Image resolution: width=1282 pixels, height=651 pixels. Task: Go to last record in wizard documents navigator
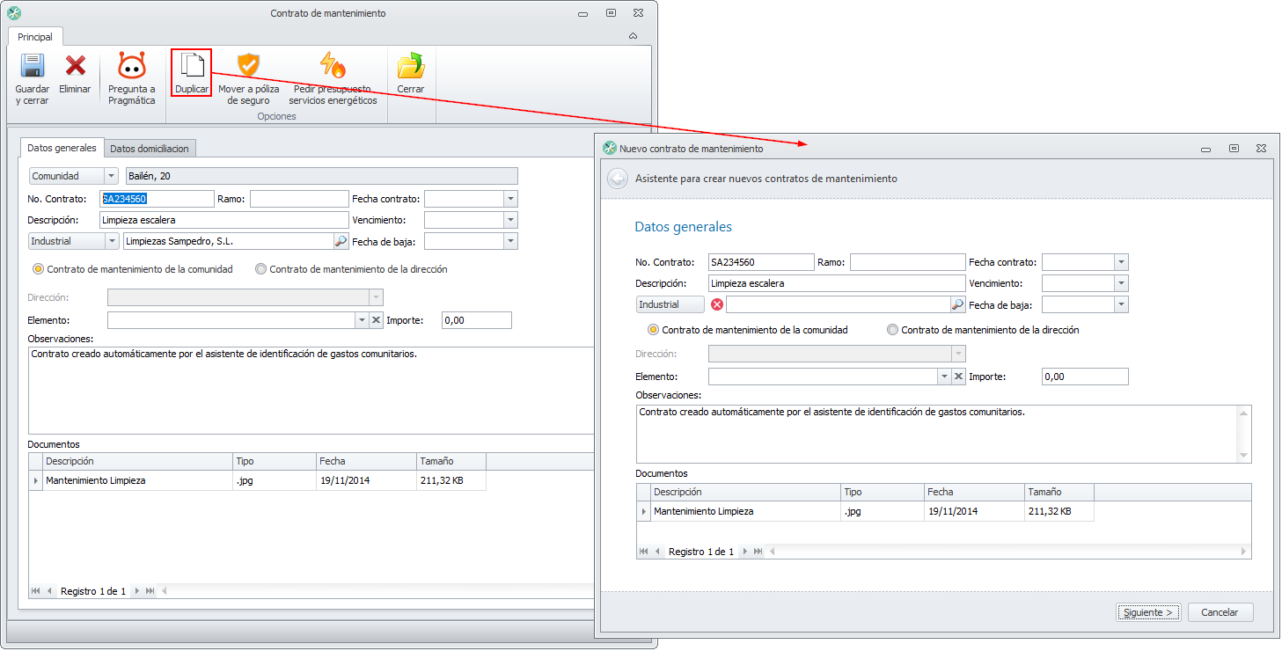(x=758, y=552)
